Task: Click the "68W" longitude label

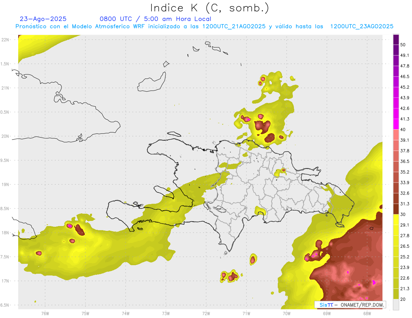Action: (x=367, y=313)
